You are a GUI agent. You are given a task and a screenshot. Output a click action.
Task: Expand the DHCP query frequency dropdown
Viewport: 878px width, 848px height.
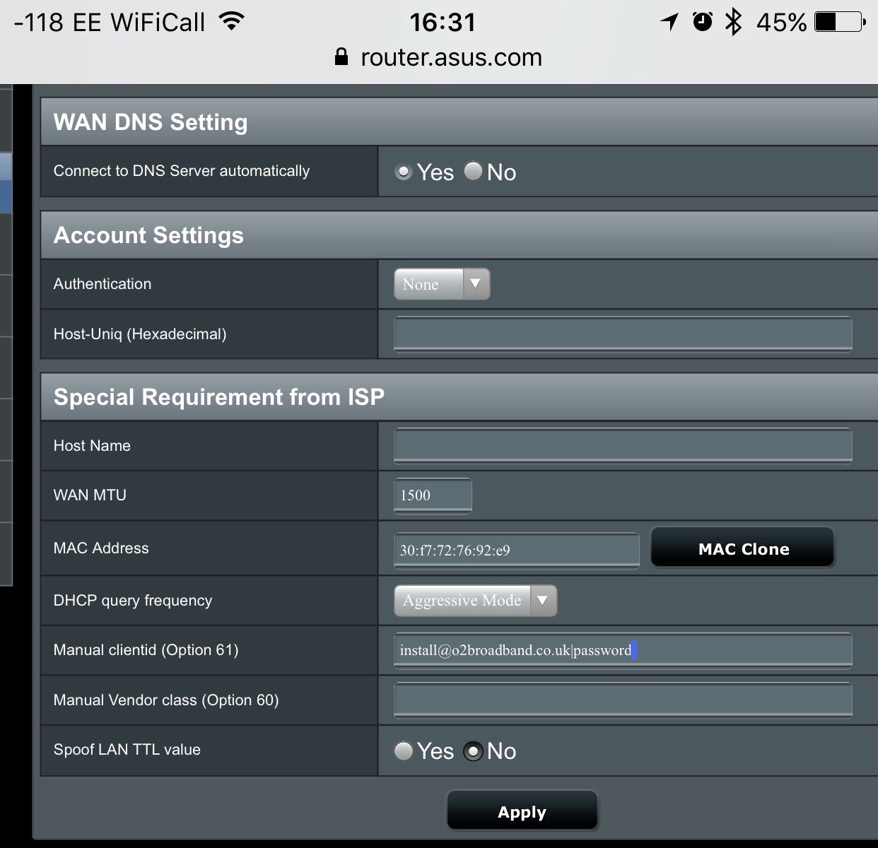(x=475, y=601)
